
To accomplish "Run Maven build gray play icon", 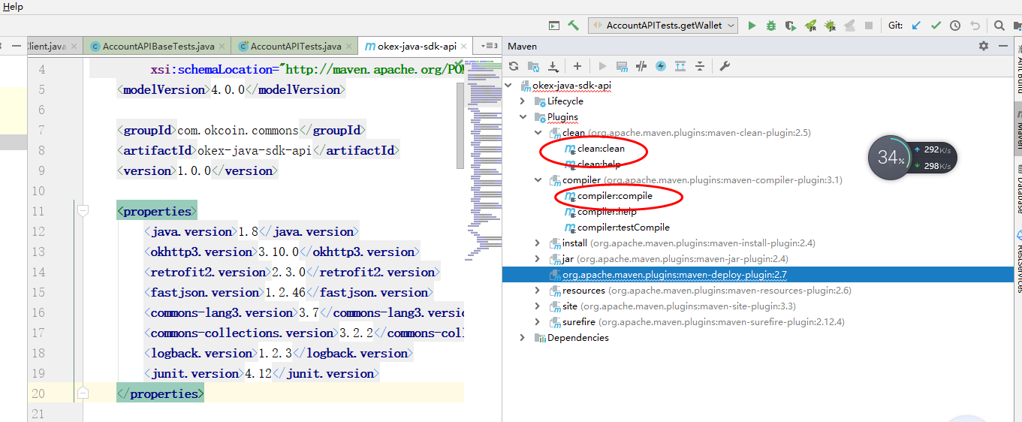I will click(x=602, y=66).
